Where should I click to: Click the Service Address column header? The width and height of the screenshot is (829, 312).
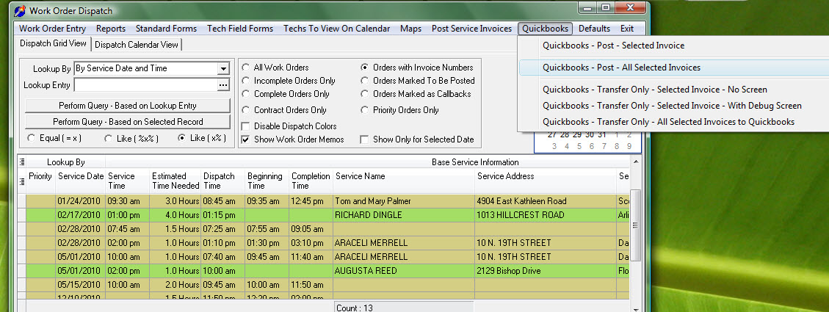coord(546,181)
